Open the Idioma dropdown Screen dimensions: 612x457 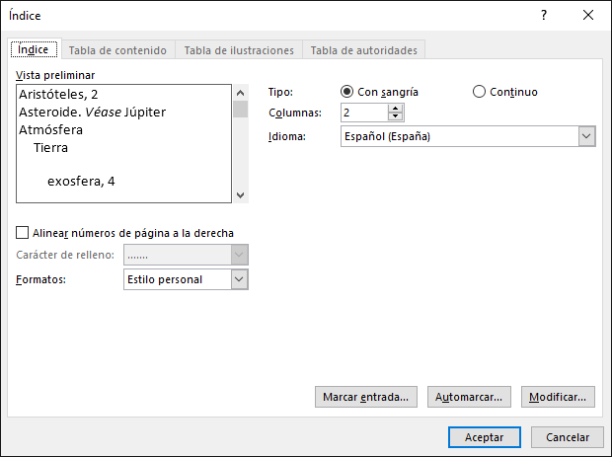586,136
